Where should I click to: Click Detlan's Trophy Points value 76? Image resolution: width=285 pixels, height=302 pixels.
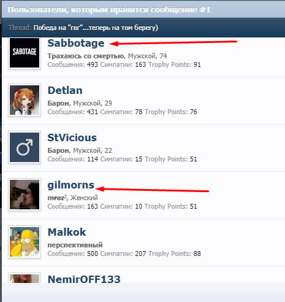(x=194, y=112)
